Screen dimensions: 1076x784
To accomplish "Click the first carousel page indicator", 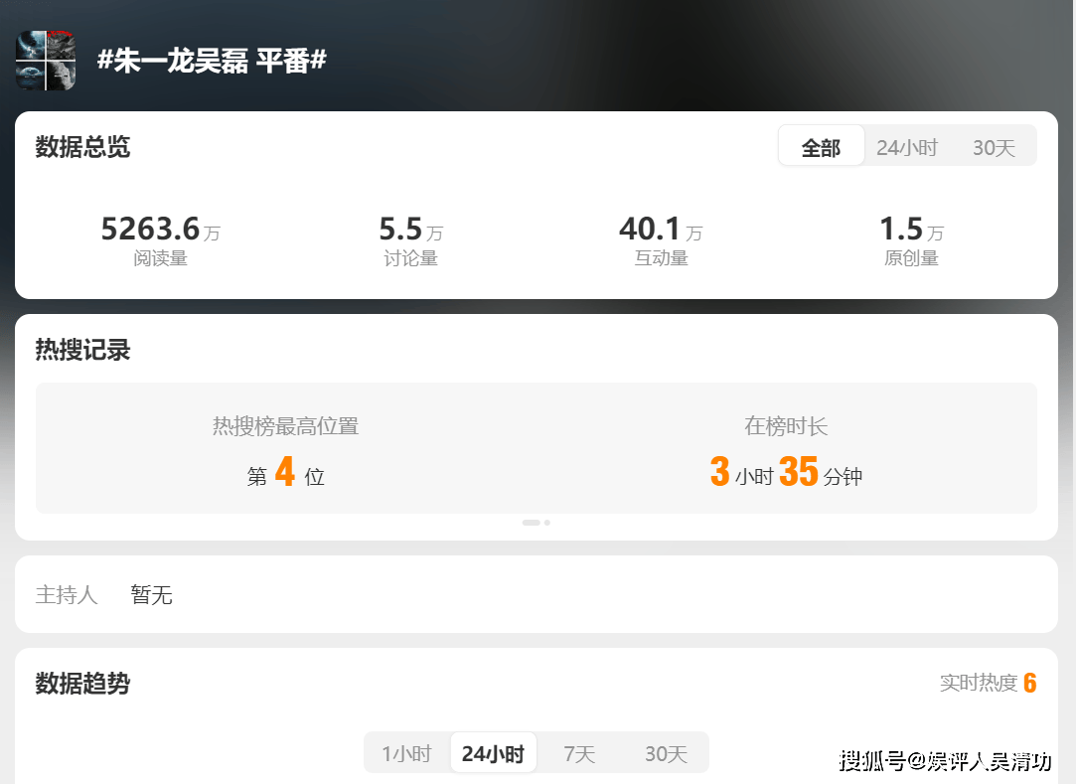I will pyautogui.click(x=532, y=523).
